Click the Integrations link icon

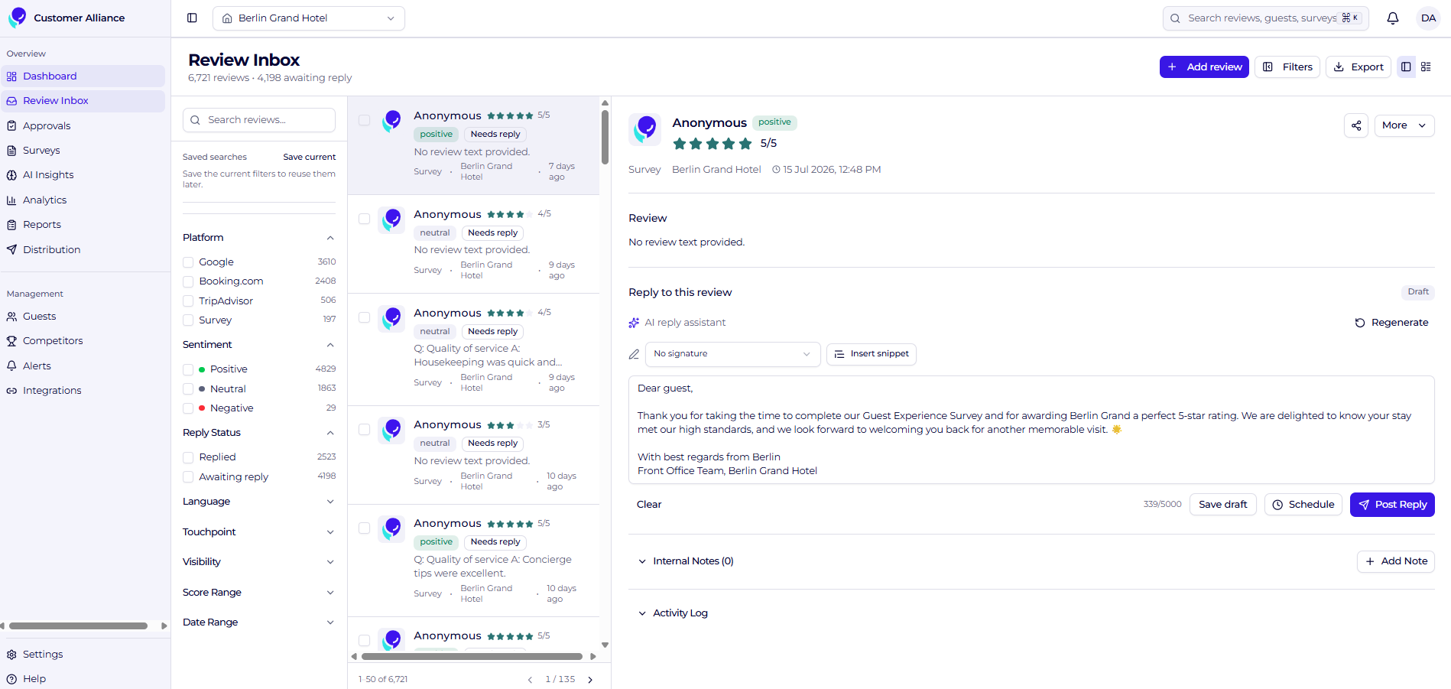click(11, 391)
